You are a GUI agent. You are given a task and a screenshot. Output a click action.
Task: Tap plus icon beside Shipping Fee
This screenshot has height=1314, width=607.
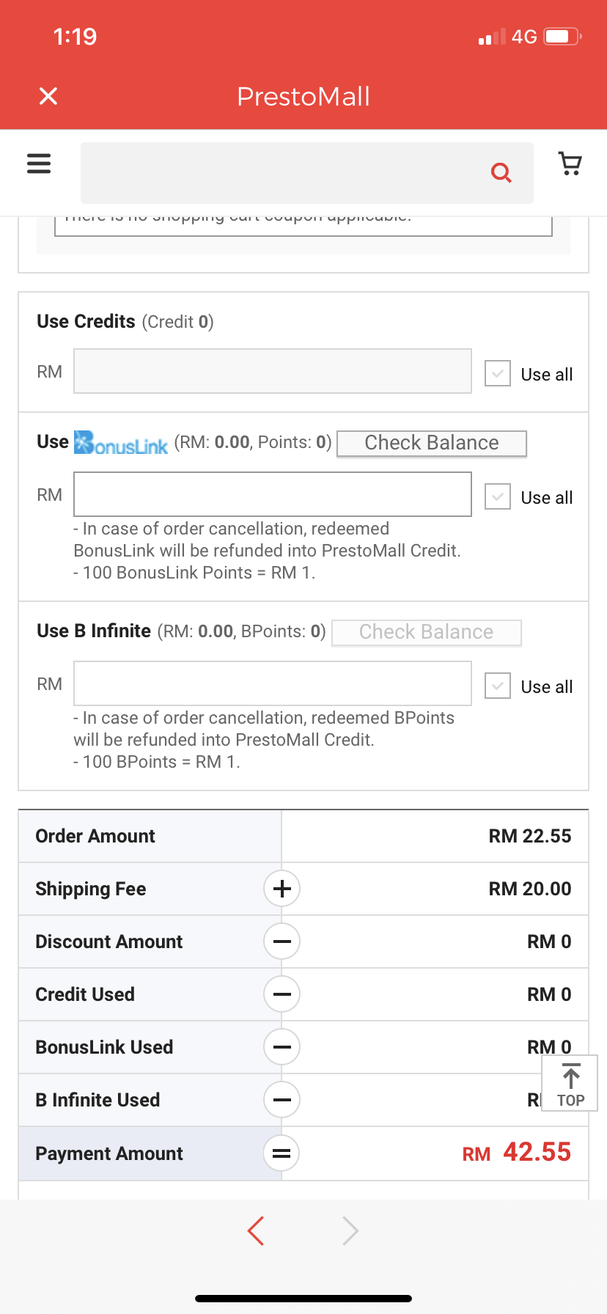pyautogui.click(x=282, y=889)
